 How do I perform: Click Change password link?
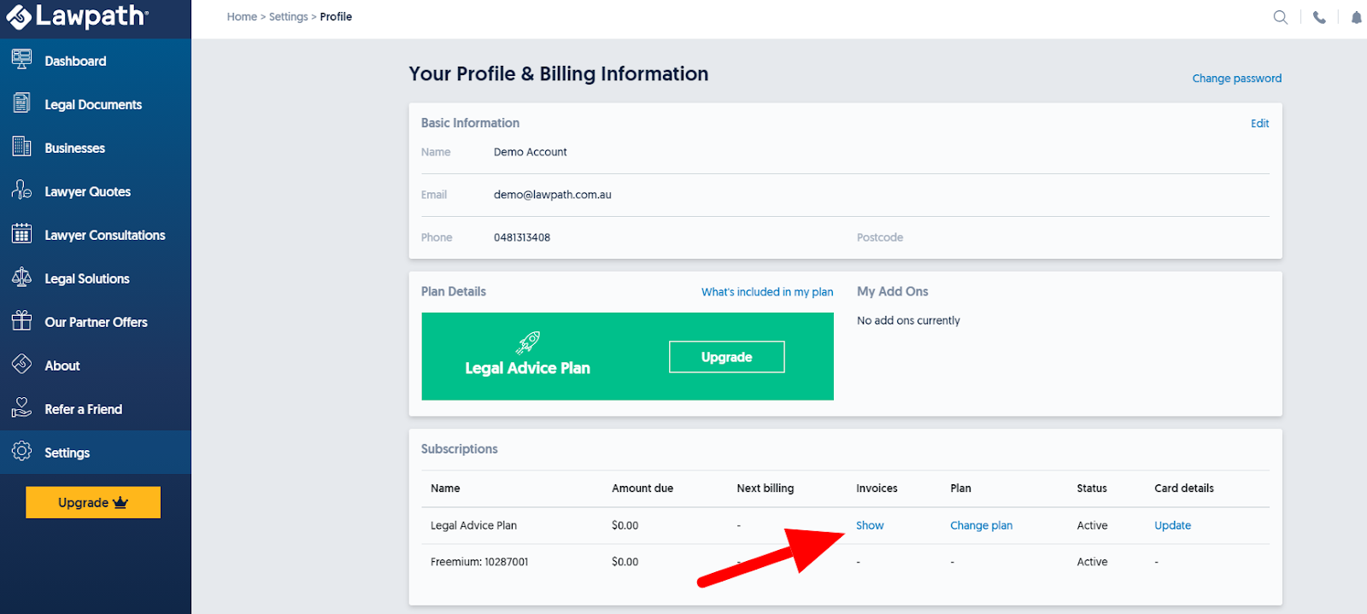point(1236,78)
